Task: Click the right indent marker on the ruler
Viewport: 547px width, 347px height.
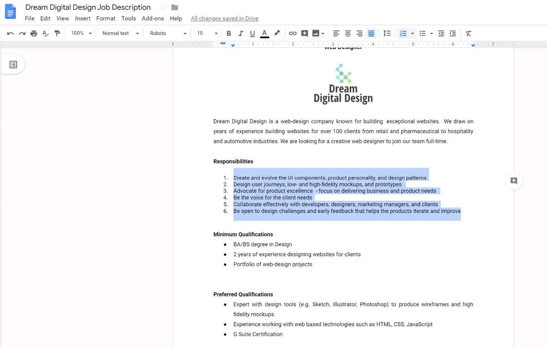Action: (473, 45)
